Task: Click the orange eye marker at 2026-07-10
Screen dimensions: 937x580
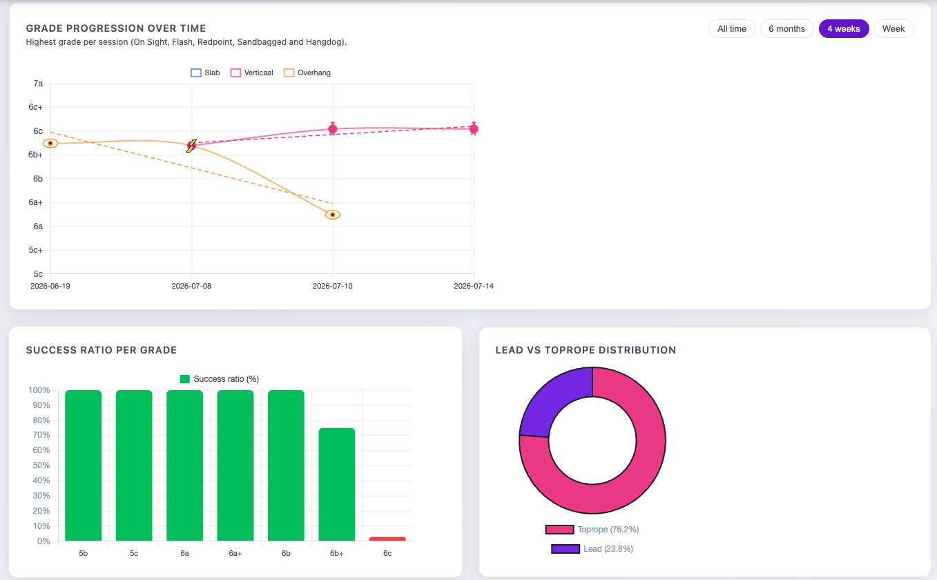Action: coord(333,215)
